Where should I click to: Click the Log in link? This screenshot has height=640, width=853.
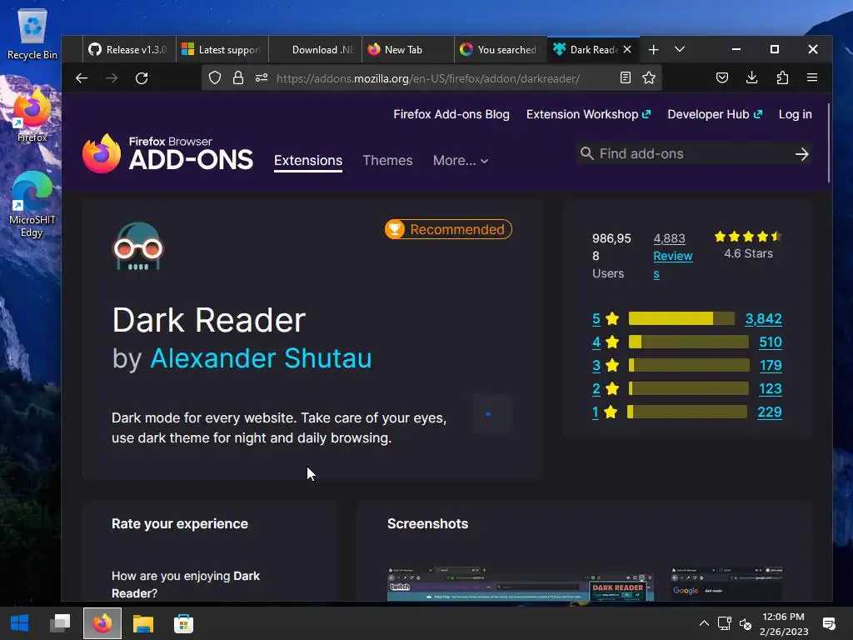tap(795, 114)
